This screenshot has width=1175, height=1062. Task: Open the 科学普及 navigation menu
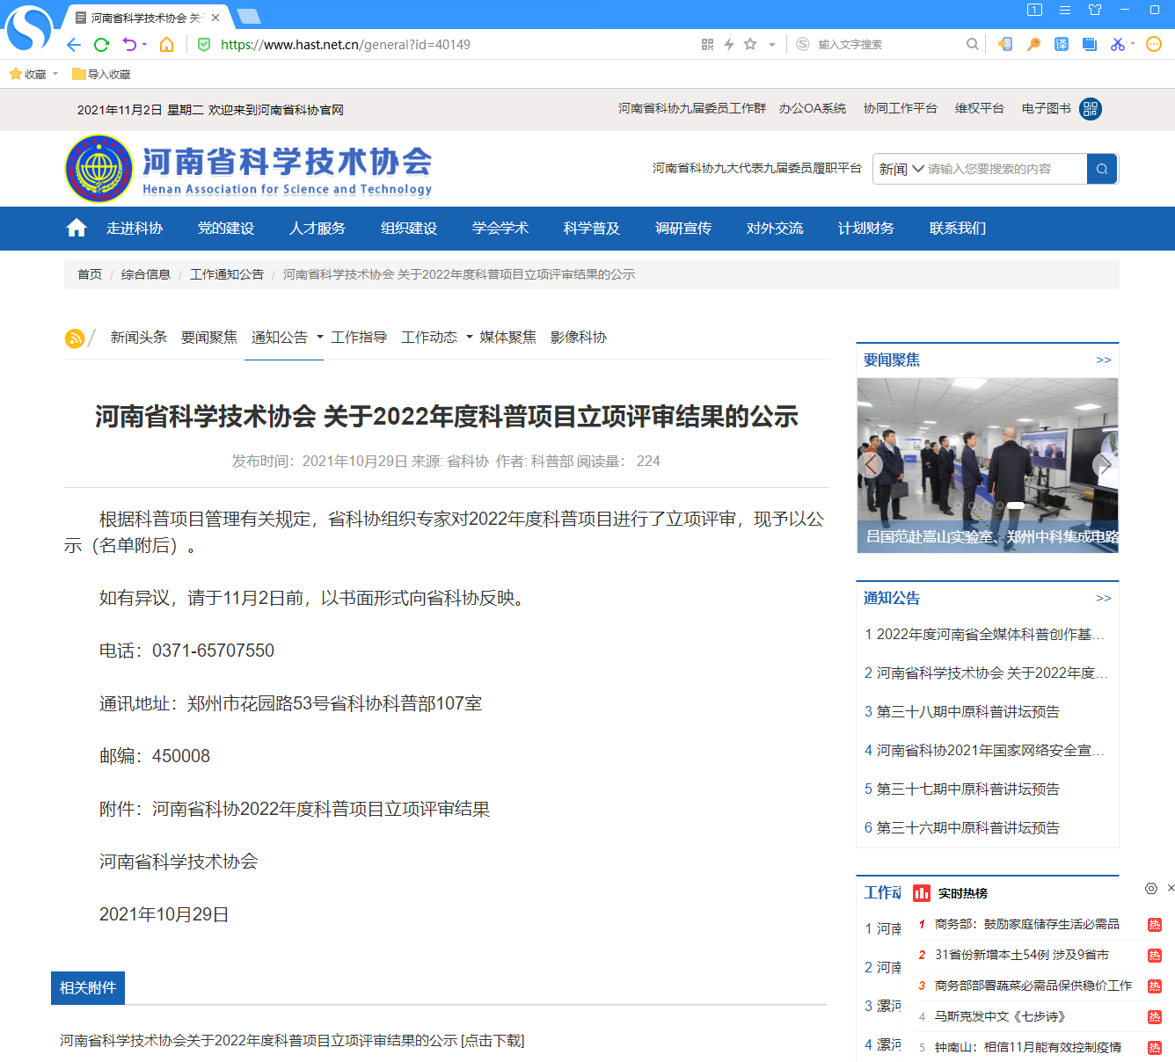591,229
